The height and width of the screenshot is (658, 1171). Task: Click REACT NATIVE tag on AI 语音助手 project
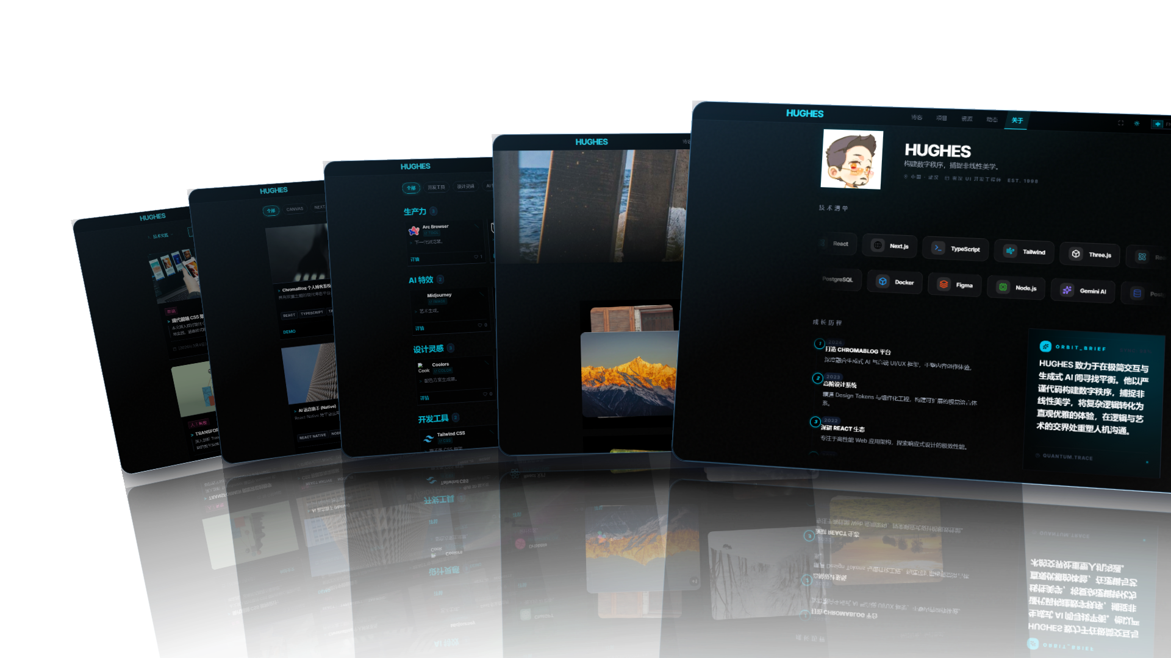pyautogui.click(x=312, y=436)
